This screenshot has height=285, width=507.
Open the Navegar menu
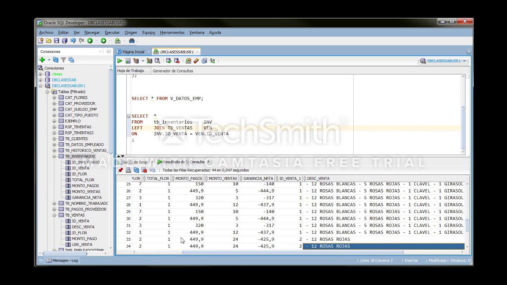[x=92, y=32]
